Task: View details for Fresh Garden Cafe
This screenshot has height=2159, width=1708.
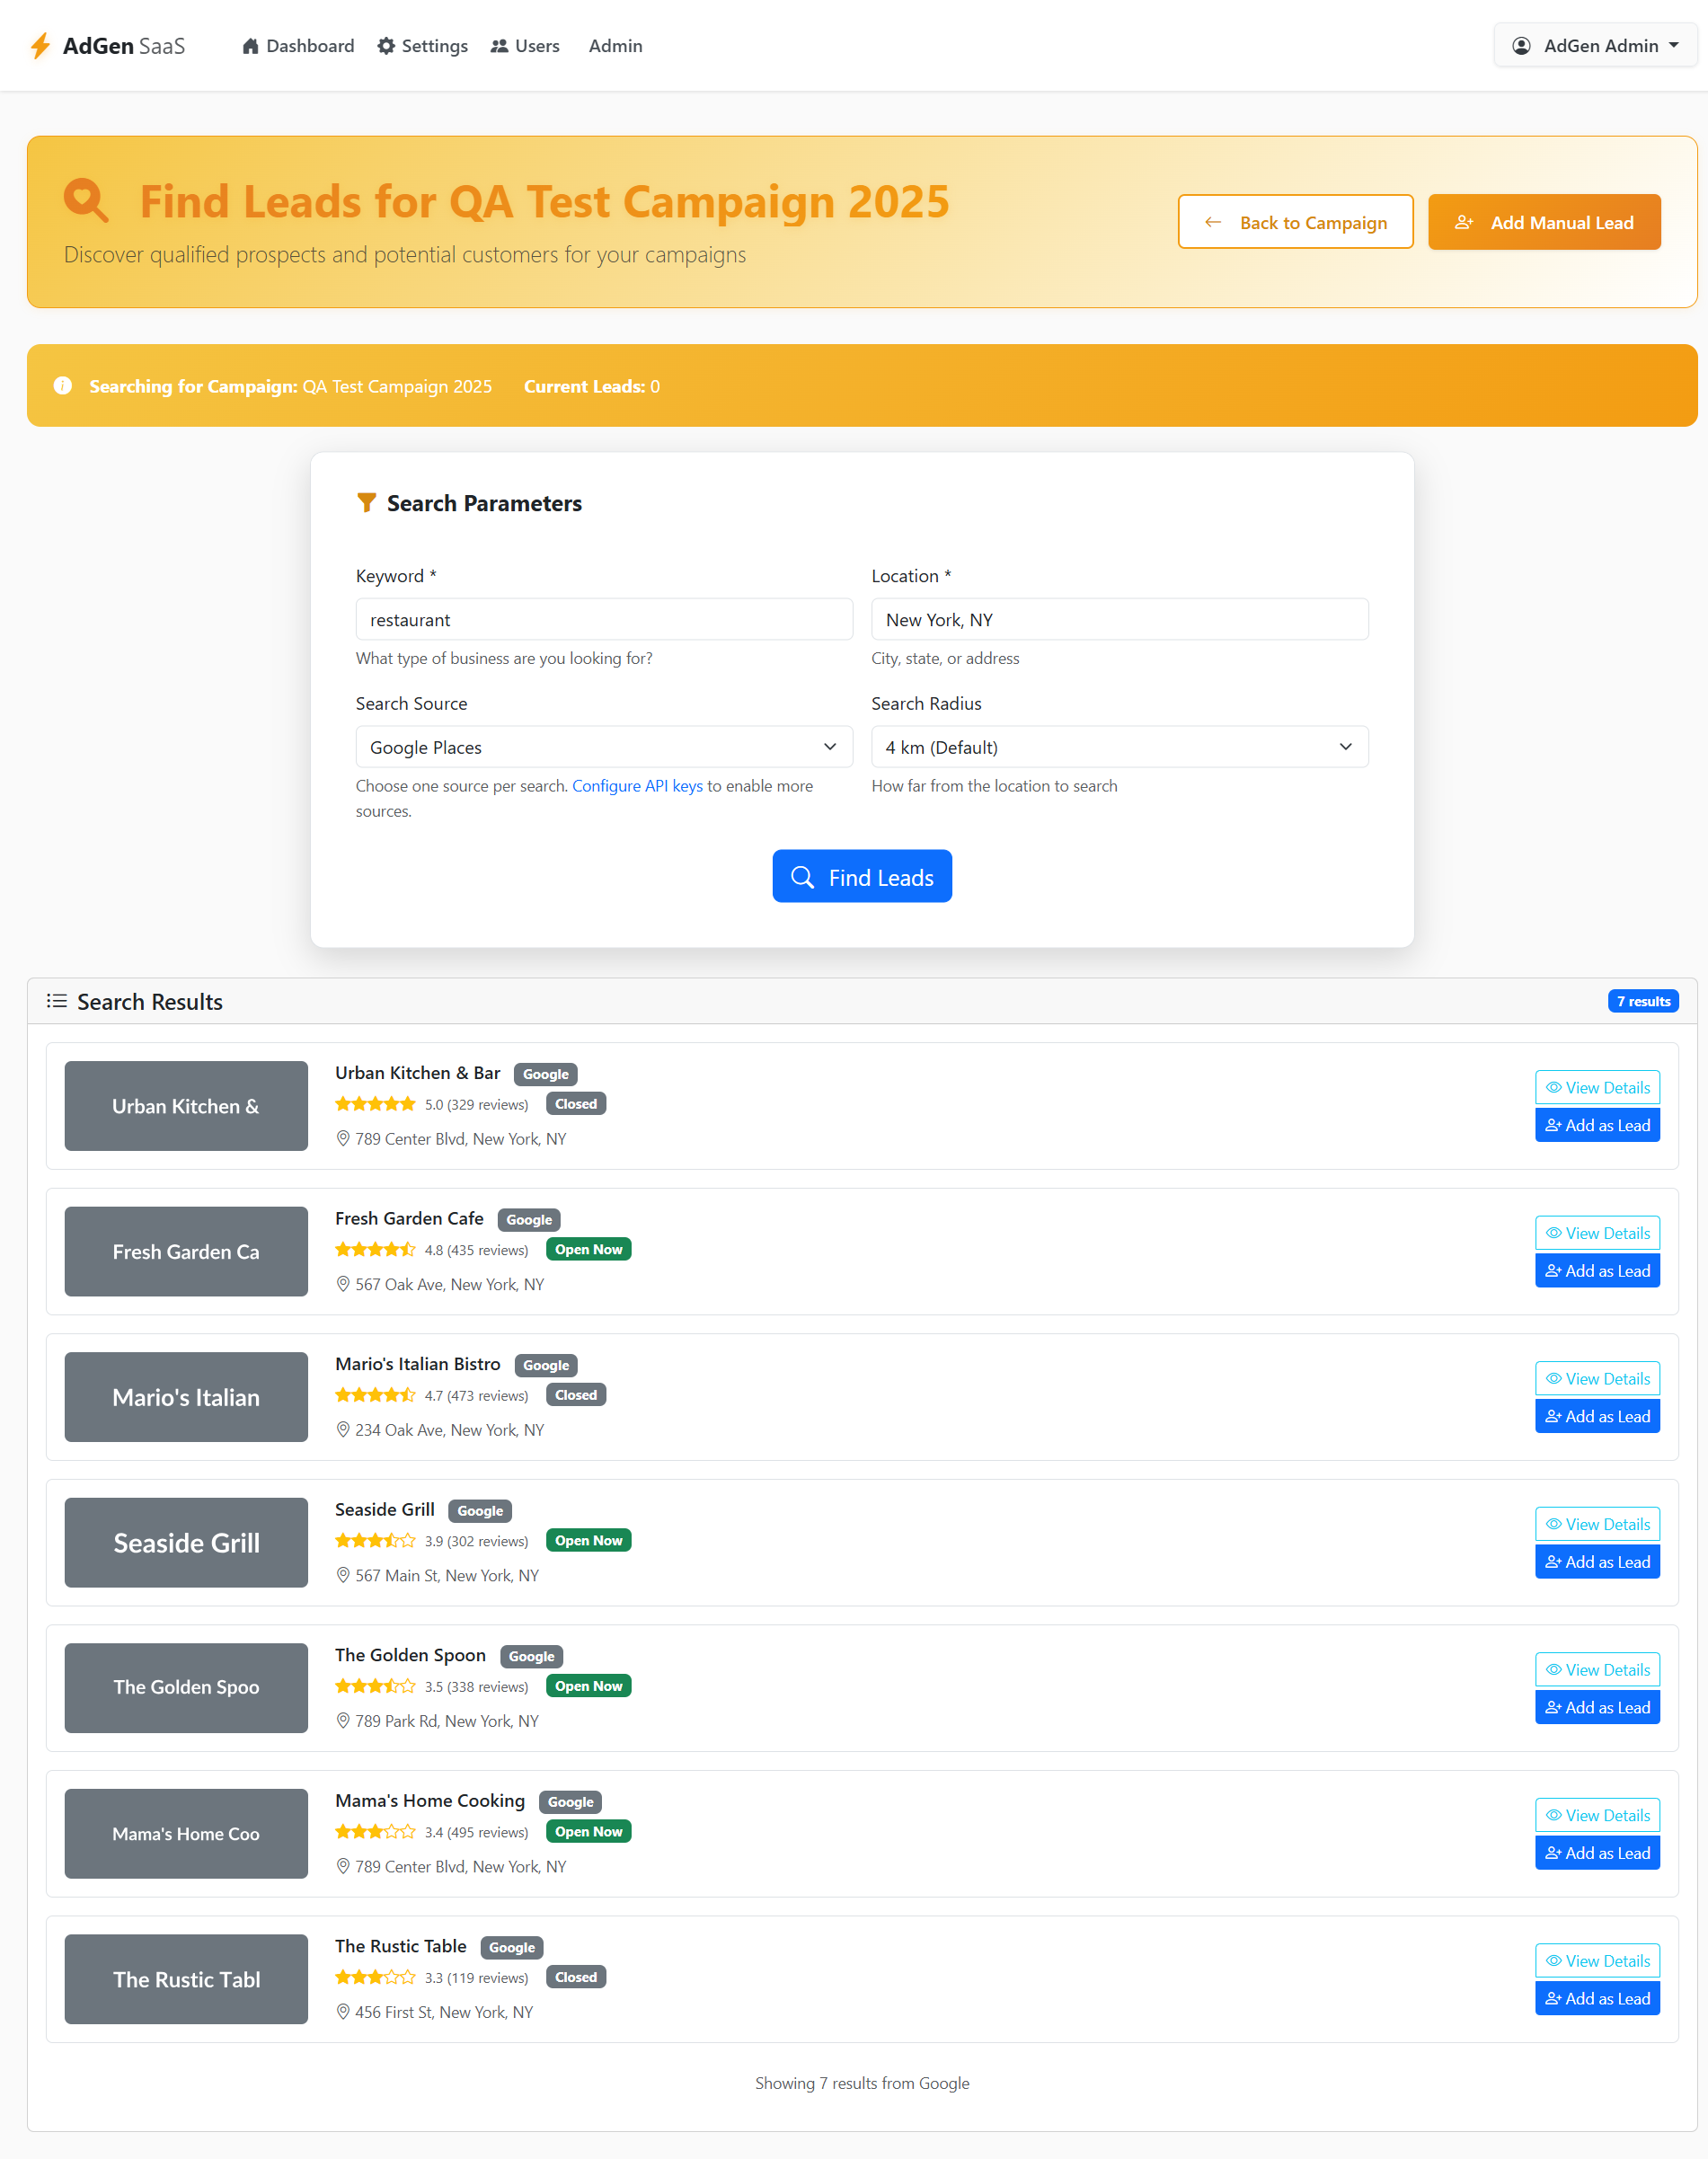Action: 1597,1233
